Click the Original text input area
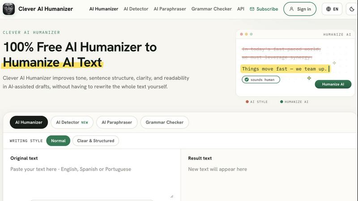This screenshot has width=358, height=201. [x=92, y=181]
